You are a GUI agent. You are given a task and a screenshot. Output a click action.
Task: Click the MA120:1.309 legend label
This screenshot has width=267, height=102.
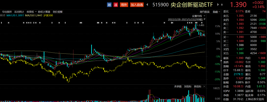point(15,15)
